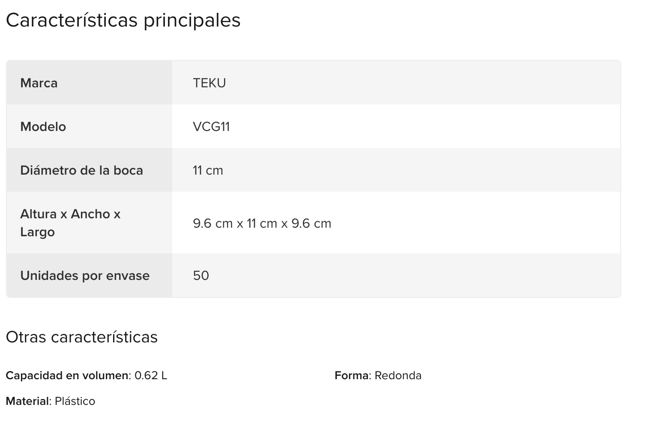Click the 'Altura x Ancho x' label line
The image size is (646, 422).
[x=70, y=214]
